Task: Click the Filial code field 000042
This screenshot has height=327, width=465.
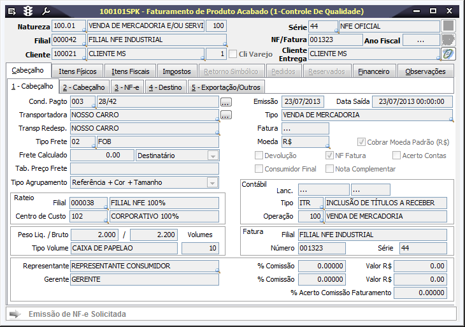Action: click(x=69, y=40)
